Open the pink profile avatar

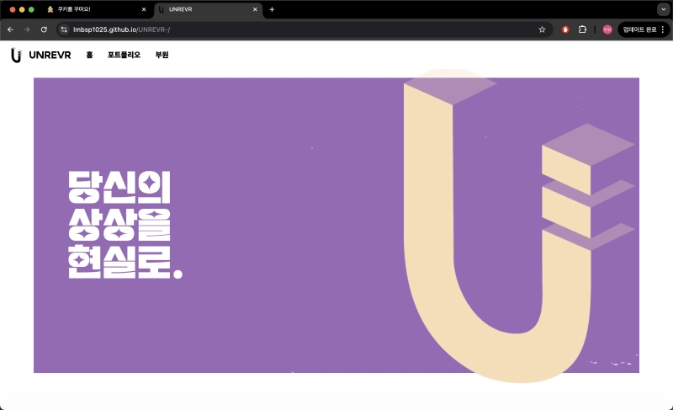click(x=607, y=29)
